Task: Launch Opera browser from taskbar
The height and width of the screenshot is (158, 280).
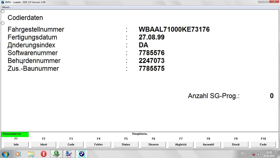Action: tap(43, 154)
